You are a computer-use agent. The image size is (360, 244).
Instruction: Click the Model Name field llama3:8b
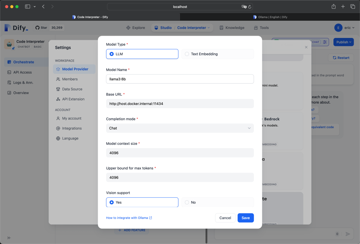(180, 79)
